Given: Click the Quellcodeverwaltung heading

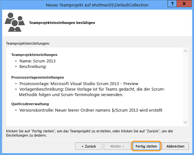Looking at the screenshot, I should coord(30,104).
